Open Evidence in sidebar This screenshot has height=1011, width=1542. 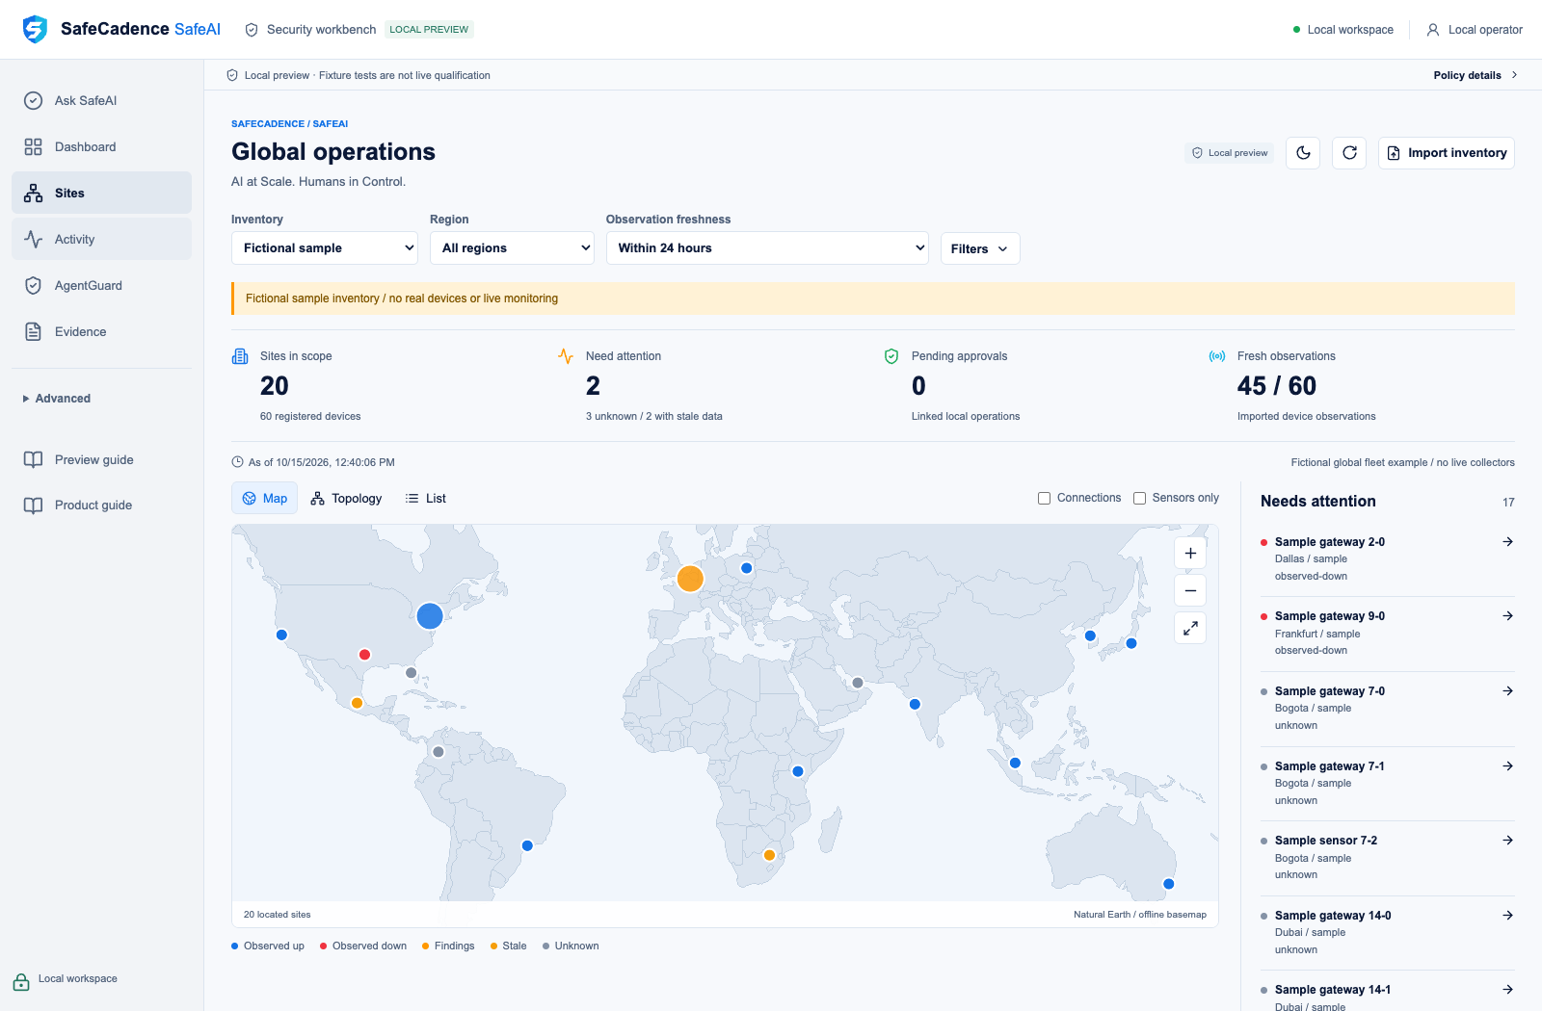(x=101, y=331)
